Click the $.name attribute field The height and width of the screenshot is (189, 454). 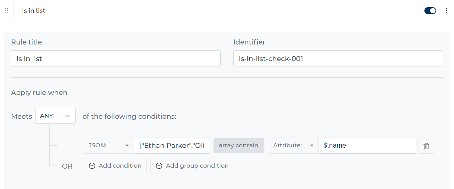367,146
